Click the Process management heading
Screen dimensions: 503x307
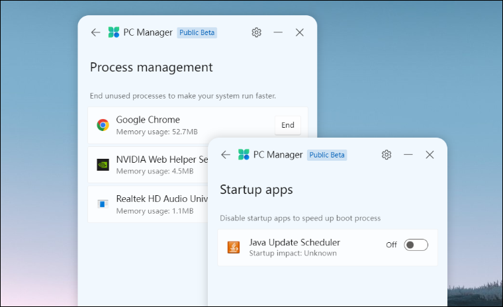(x=152, y=67)
